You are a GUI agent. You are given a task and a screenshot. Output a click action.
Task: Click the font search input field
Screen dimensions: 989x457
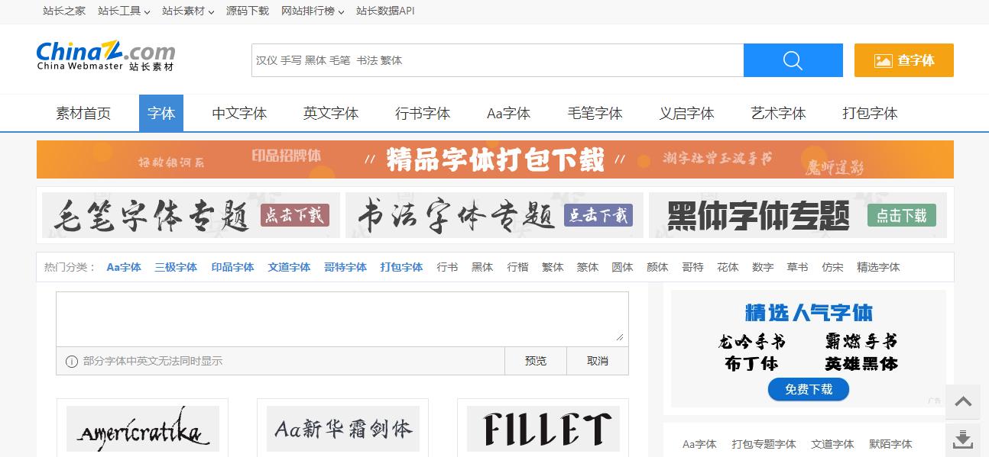[x=497, y=60]
